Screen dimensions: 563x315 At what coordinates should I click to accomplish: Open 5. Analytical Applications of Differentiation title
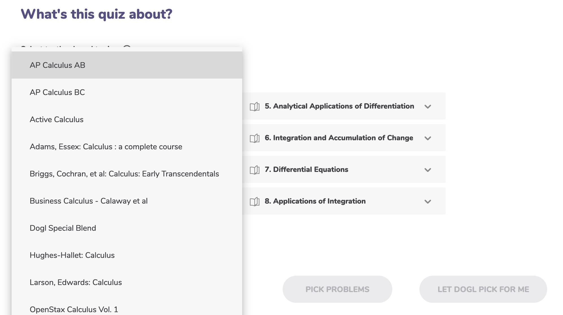click(339, 106)
